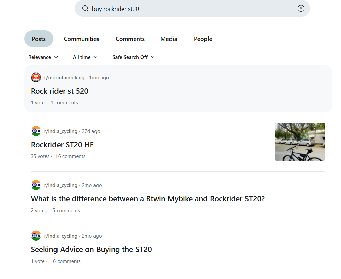The height and width of the screenshot is (279, 341).
Task: Open the 'Rock rider st 520' post
Action: click(60, 91)
